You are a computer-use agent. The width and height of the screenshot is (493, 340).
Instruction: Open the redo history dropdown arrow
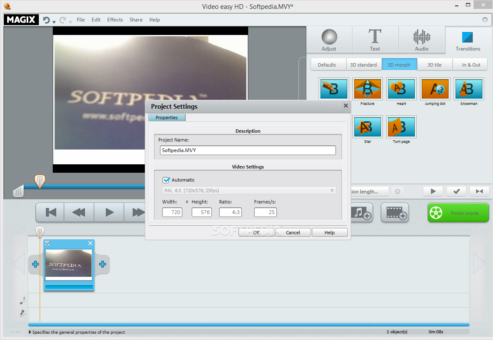[x=70, y=22]
